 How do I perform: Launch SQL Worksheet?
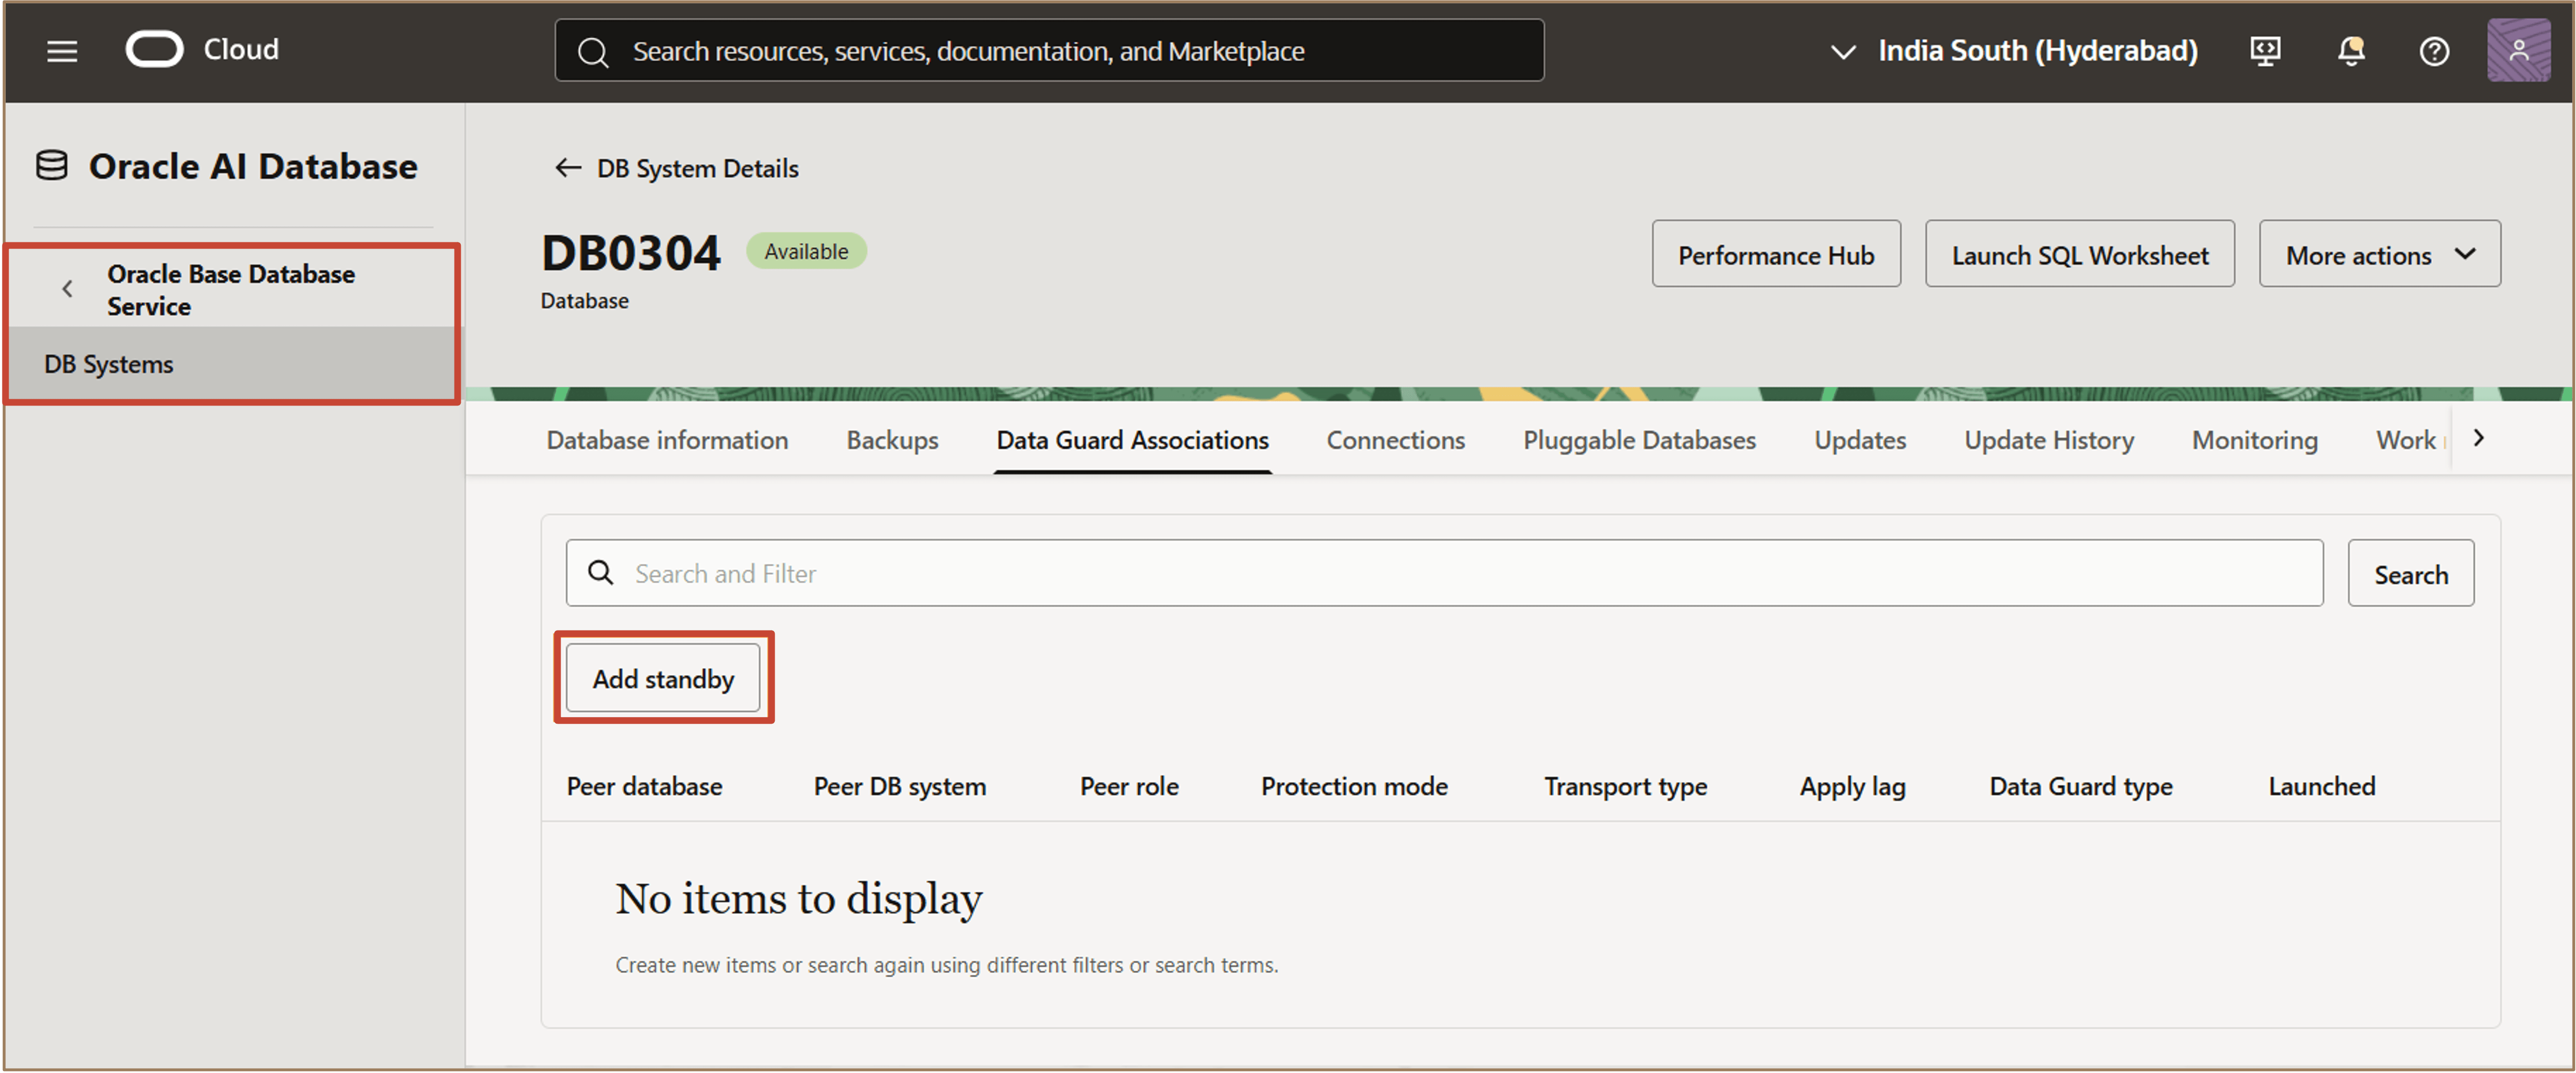[2079, 255]
